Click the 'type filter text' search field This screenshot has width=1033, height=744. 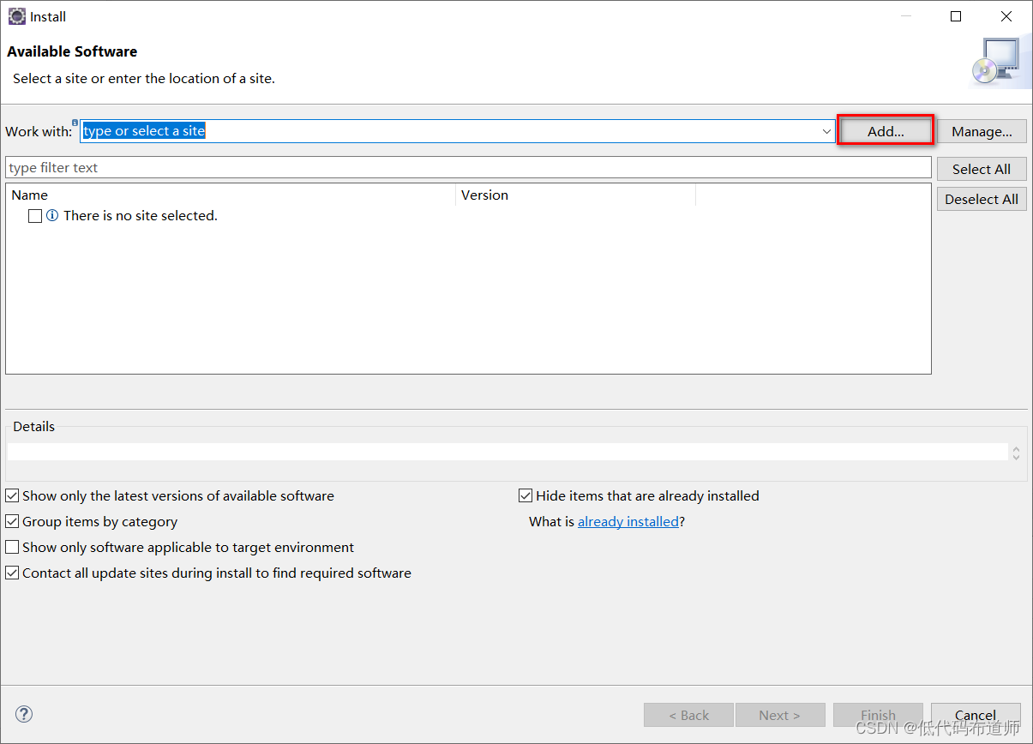click(x=468, y=167)
